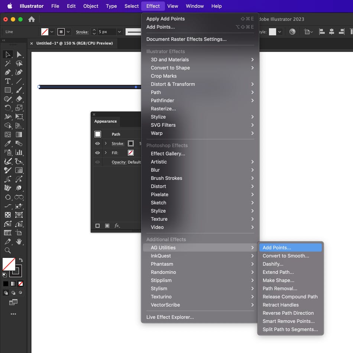Select the Rectangle tool
The image size is (353, 353).
(7, 90)
